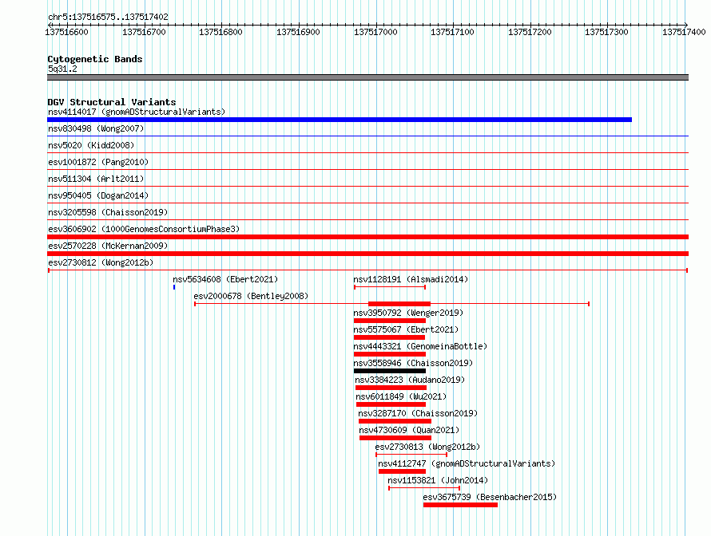Image resolution: width=711 pixels, height=536 pixels.
Task: Click the nsv4114017 gnomADStructuralVariants label
Action: pos(137,112)
